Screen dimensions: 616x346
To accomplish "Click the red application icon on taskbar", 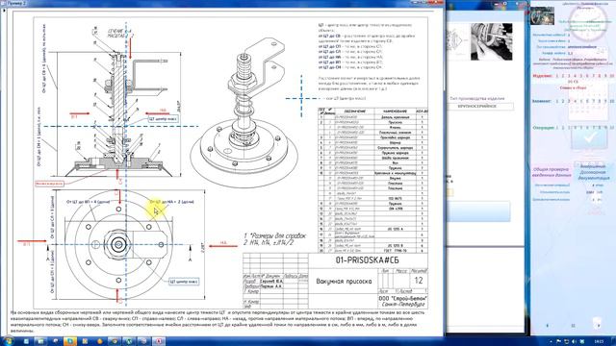I will click(158, 341).
